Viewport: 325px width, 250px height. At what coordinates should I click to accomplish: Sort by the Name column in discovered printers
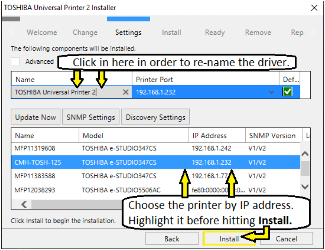(x=45, y=136)
